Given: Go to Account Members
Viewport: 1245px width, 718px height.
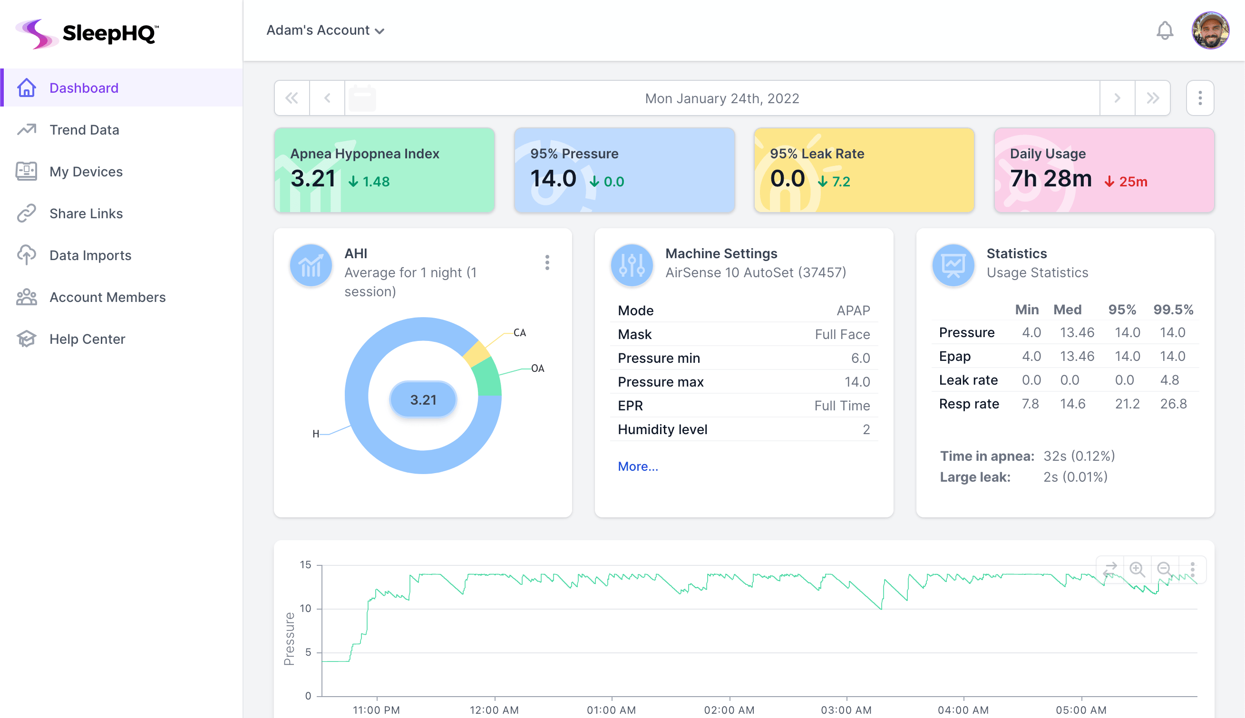Looking at the screenshot, I should click(107, 297).
